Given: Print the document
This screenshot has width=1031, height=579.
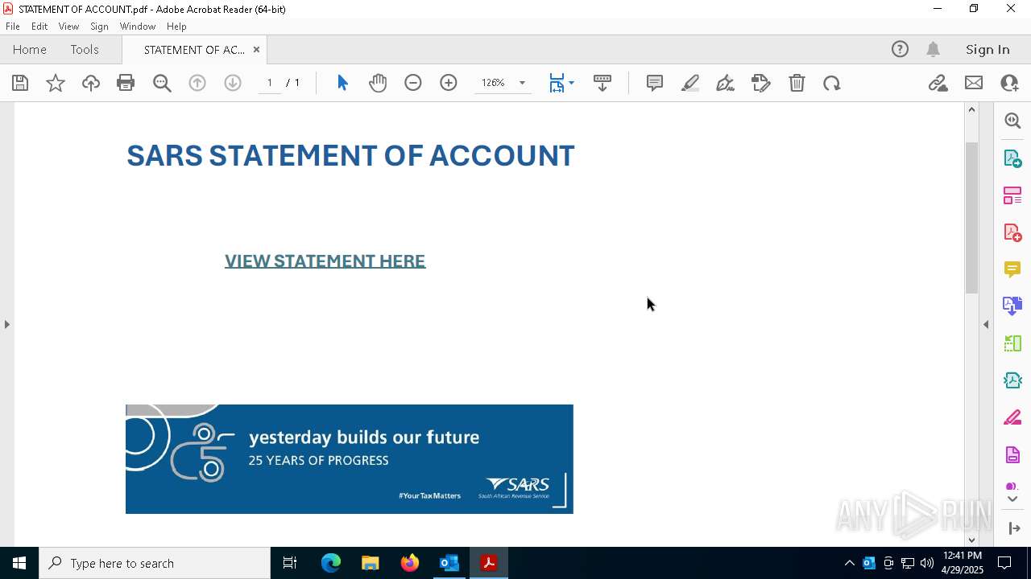Looking at the screenshot, I should coord(126,83).
